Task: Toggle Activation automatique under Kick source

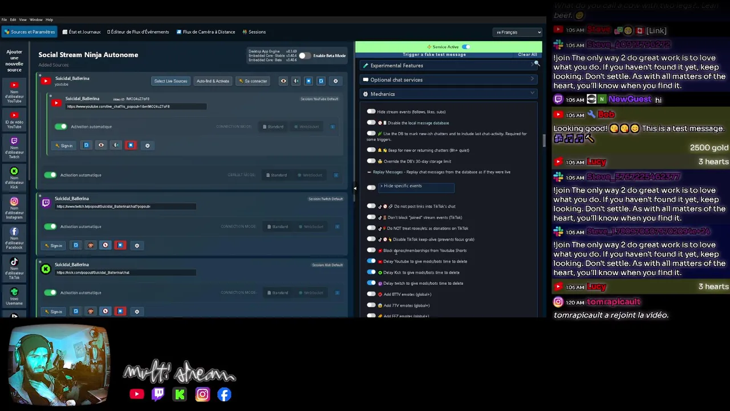Action: pyautogui.click(x=50, y=293)
